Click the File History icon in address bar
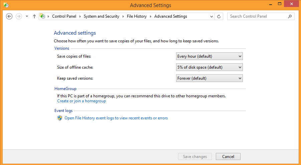 [x=43, y=16]
